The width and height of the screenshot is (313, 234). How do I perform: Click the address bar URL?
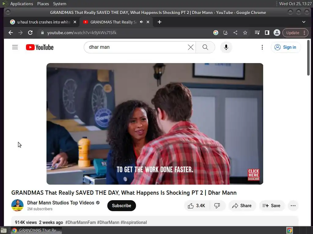[x=82, y=33]
